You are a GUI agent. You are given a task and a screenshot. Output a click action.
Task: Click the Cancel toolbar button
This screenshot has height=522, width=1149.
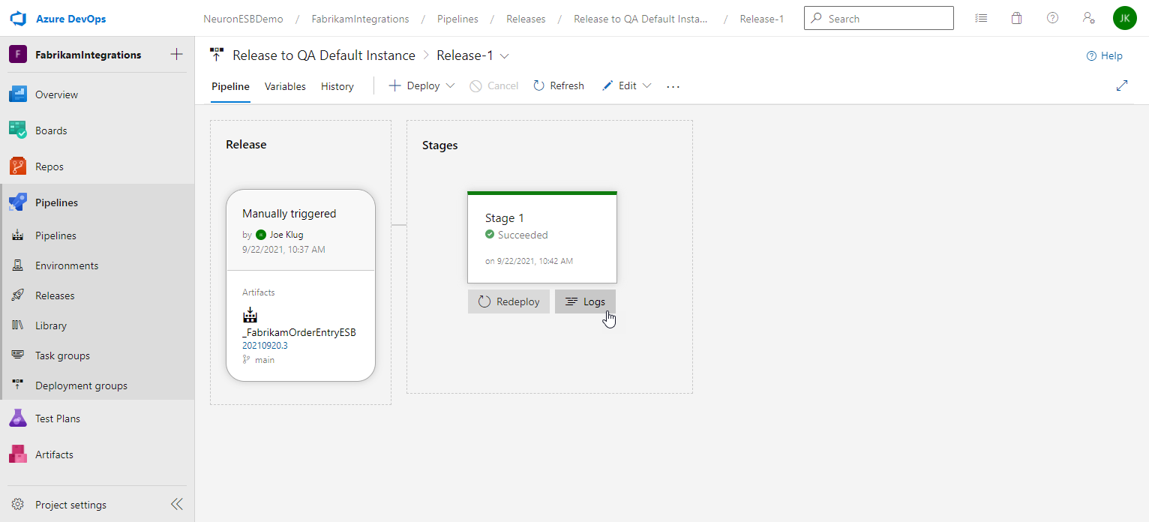click(x=494, y=85)
